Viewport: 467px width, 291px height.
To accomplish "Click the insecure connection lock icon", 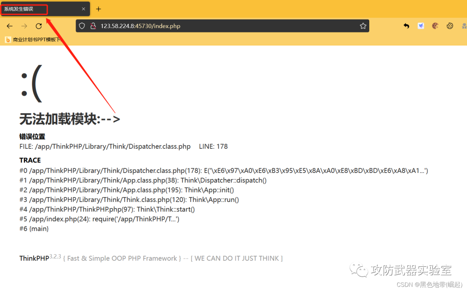I will tap(93, 26).
